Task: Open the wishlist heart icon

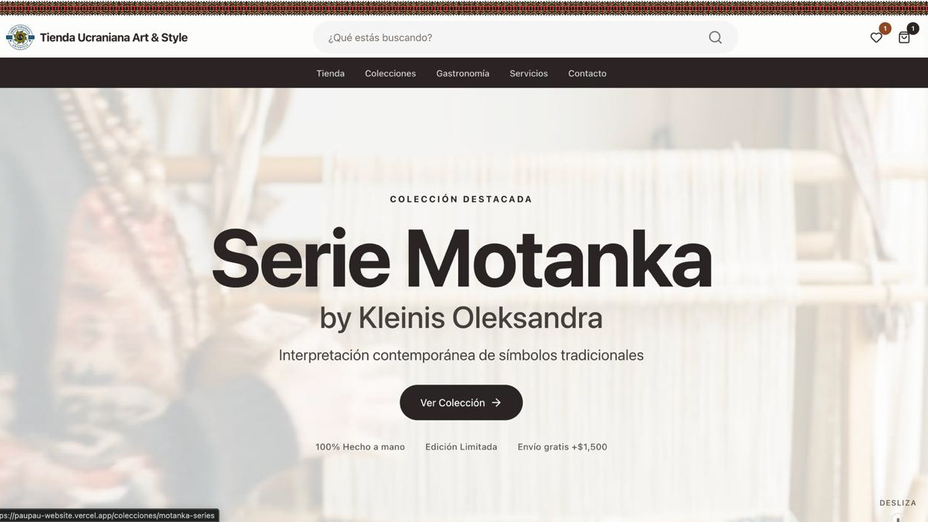Action: (876, 38)
